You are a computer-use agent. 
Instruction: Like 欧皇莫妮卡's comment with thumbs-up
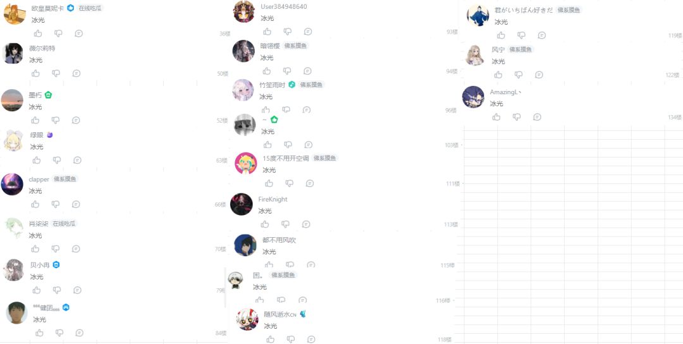(38, 33)
